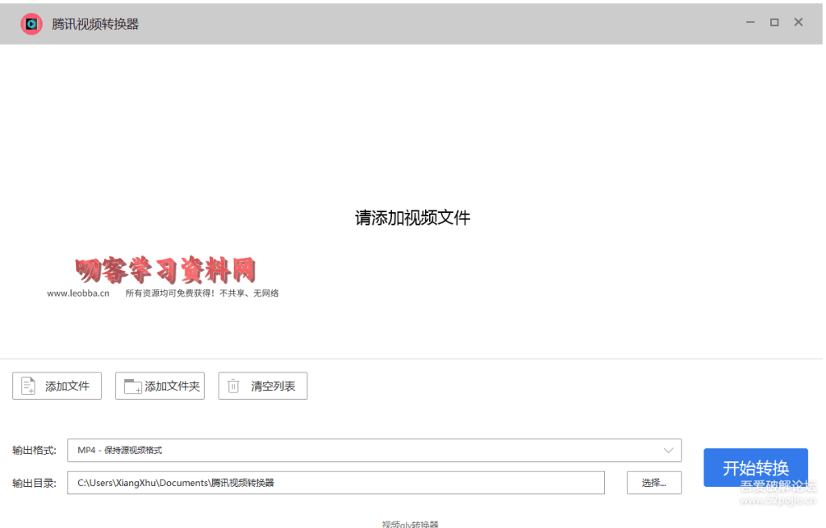Open the MP4 - 保持源视频格式 combo box

tap(363, 450)
